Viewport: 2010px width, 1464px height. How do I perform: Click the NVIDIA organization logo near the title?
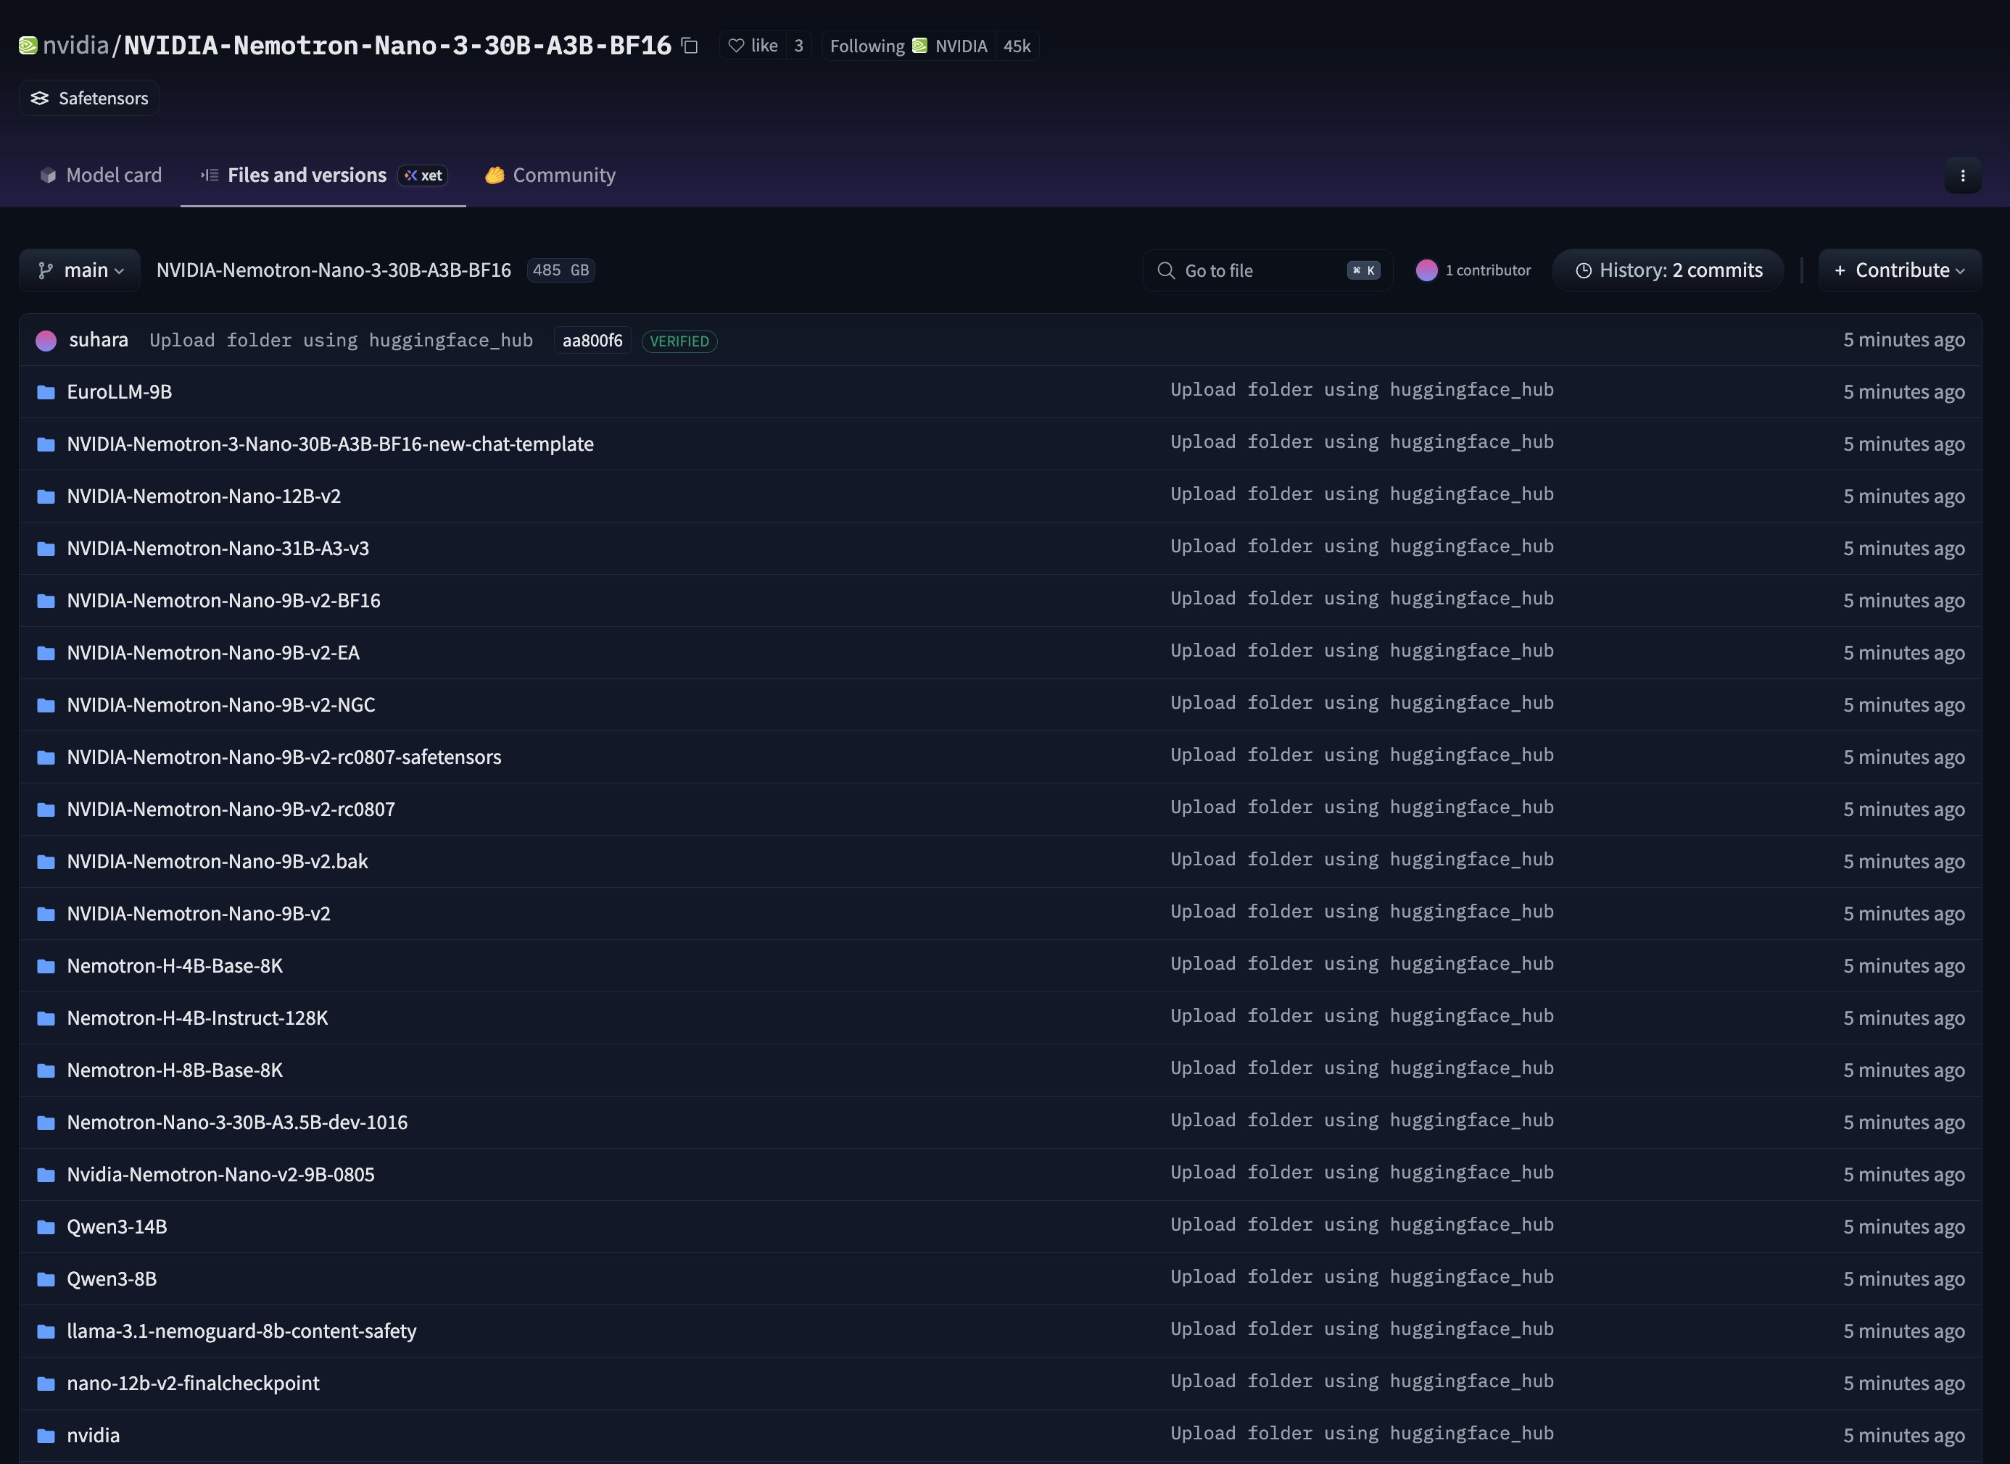pyautogui.click(x=28, y=45)
